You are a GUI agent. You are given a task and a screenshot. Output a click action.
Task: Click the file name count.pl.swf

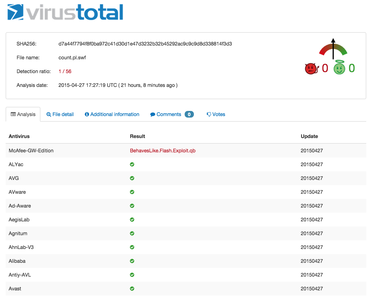[x=72, y=58]
